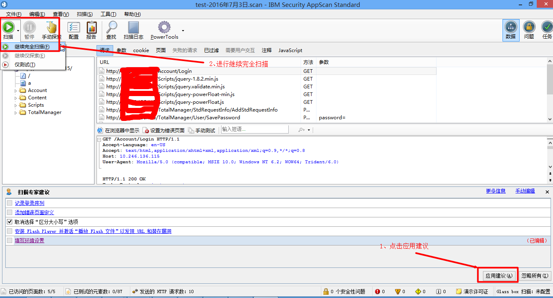Open the 更多信息 link

coord(496,191)
